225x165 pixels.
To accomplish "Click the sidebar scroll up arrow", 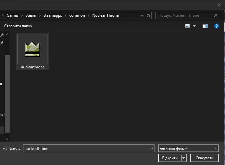I will (x=7, y=34).
